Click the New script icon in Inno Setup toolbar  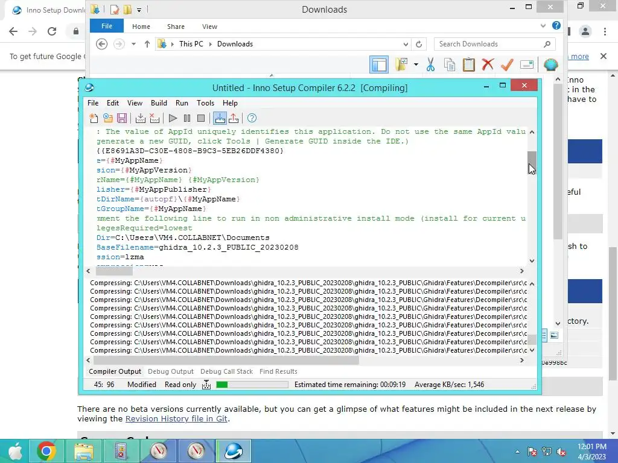click(94, 118)
